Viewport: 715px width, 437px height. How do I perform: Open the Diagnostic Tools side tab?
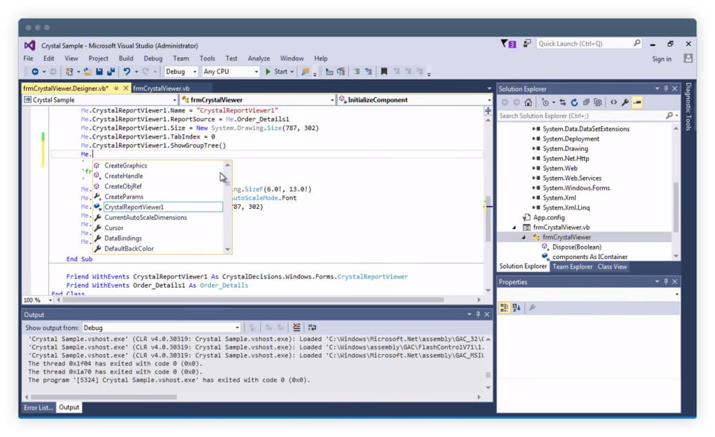click(688, 106)
